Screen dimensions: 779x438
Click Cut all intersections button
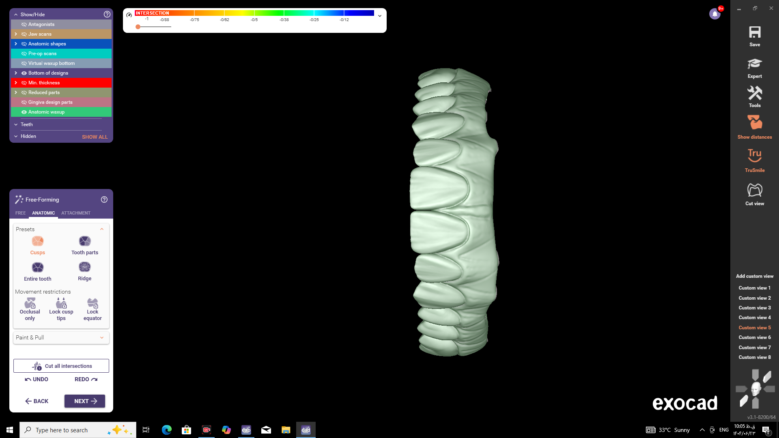pyautogui.click(x=61, y=366)
